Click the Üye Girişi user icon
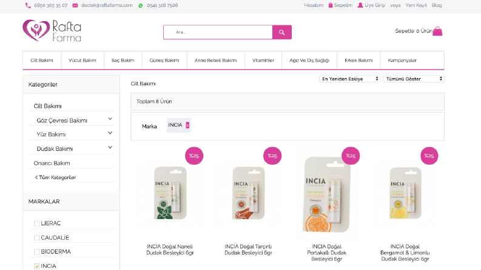Image resolution: width=481 pixels, height=270 pixels. click(360, 5)
